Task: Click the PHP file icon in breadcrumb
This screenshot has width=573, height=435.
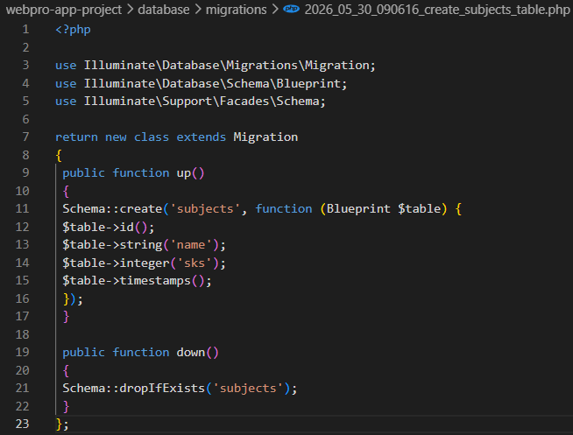Action: (x=291, y=9)
